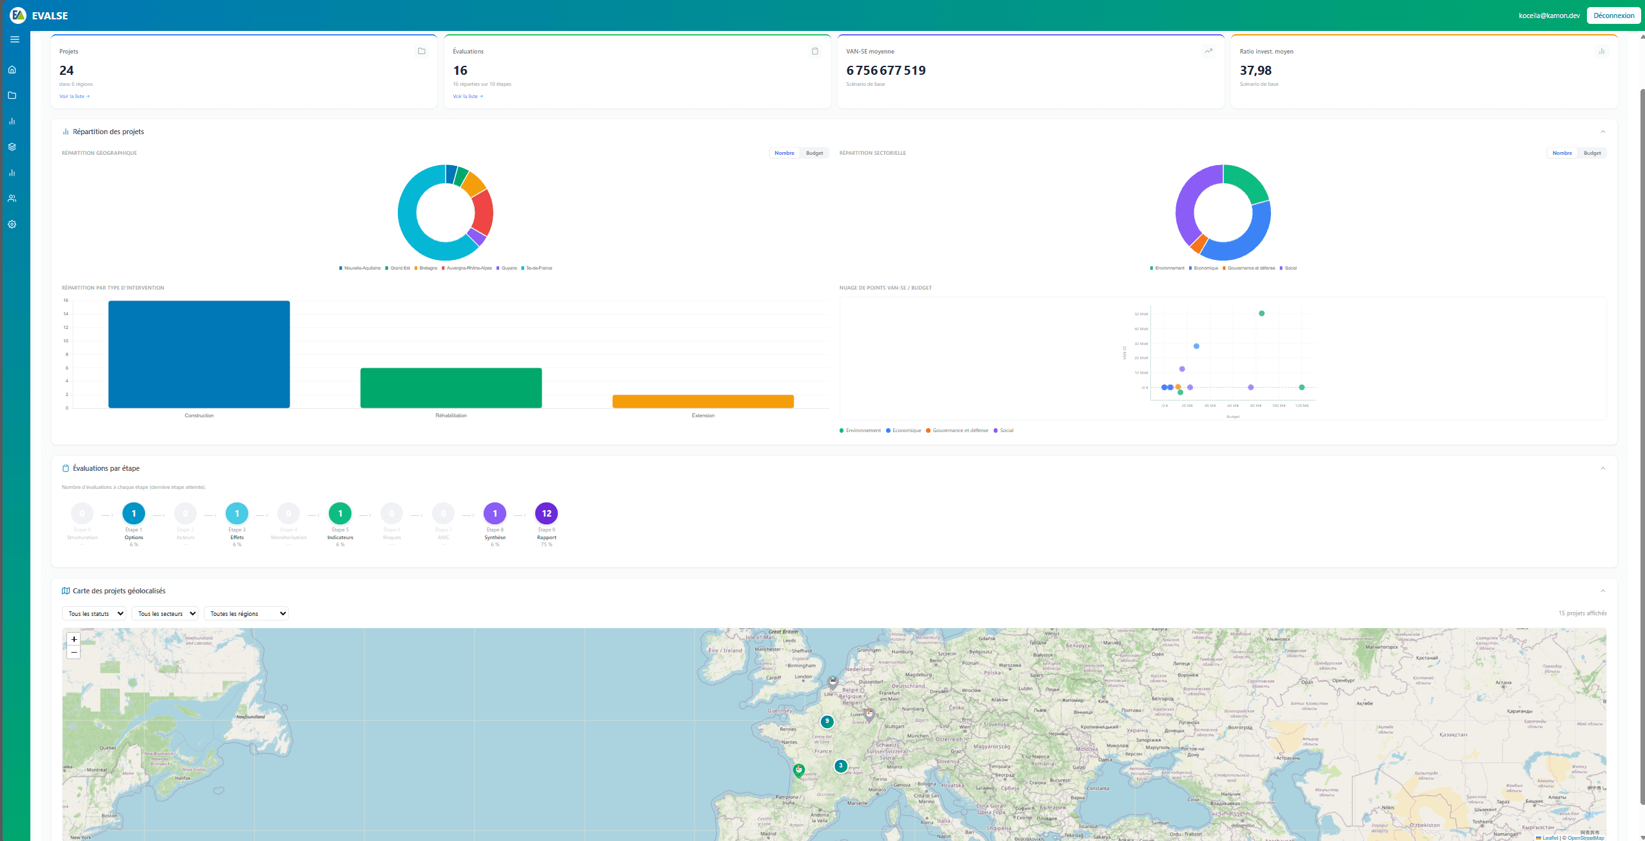
Task: Switch geographic chart to Budget view
Action: [814, 153]
